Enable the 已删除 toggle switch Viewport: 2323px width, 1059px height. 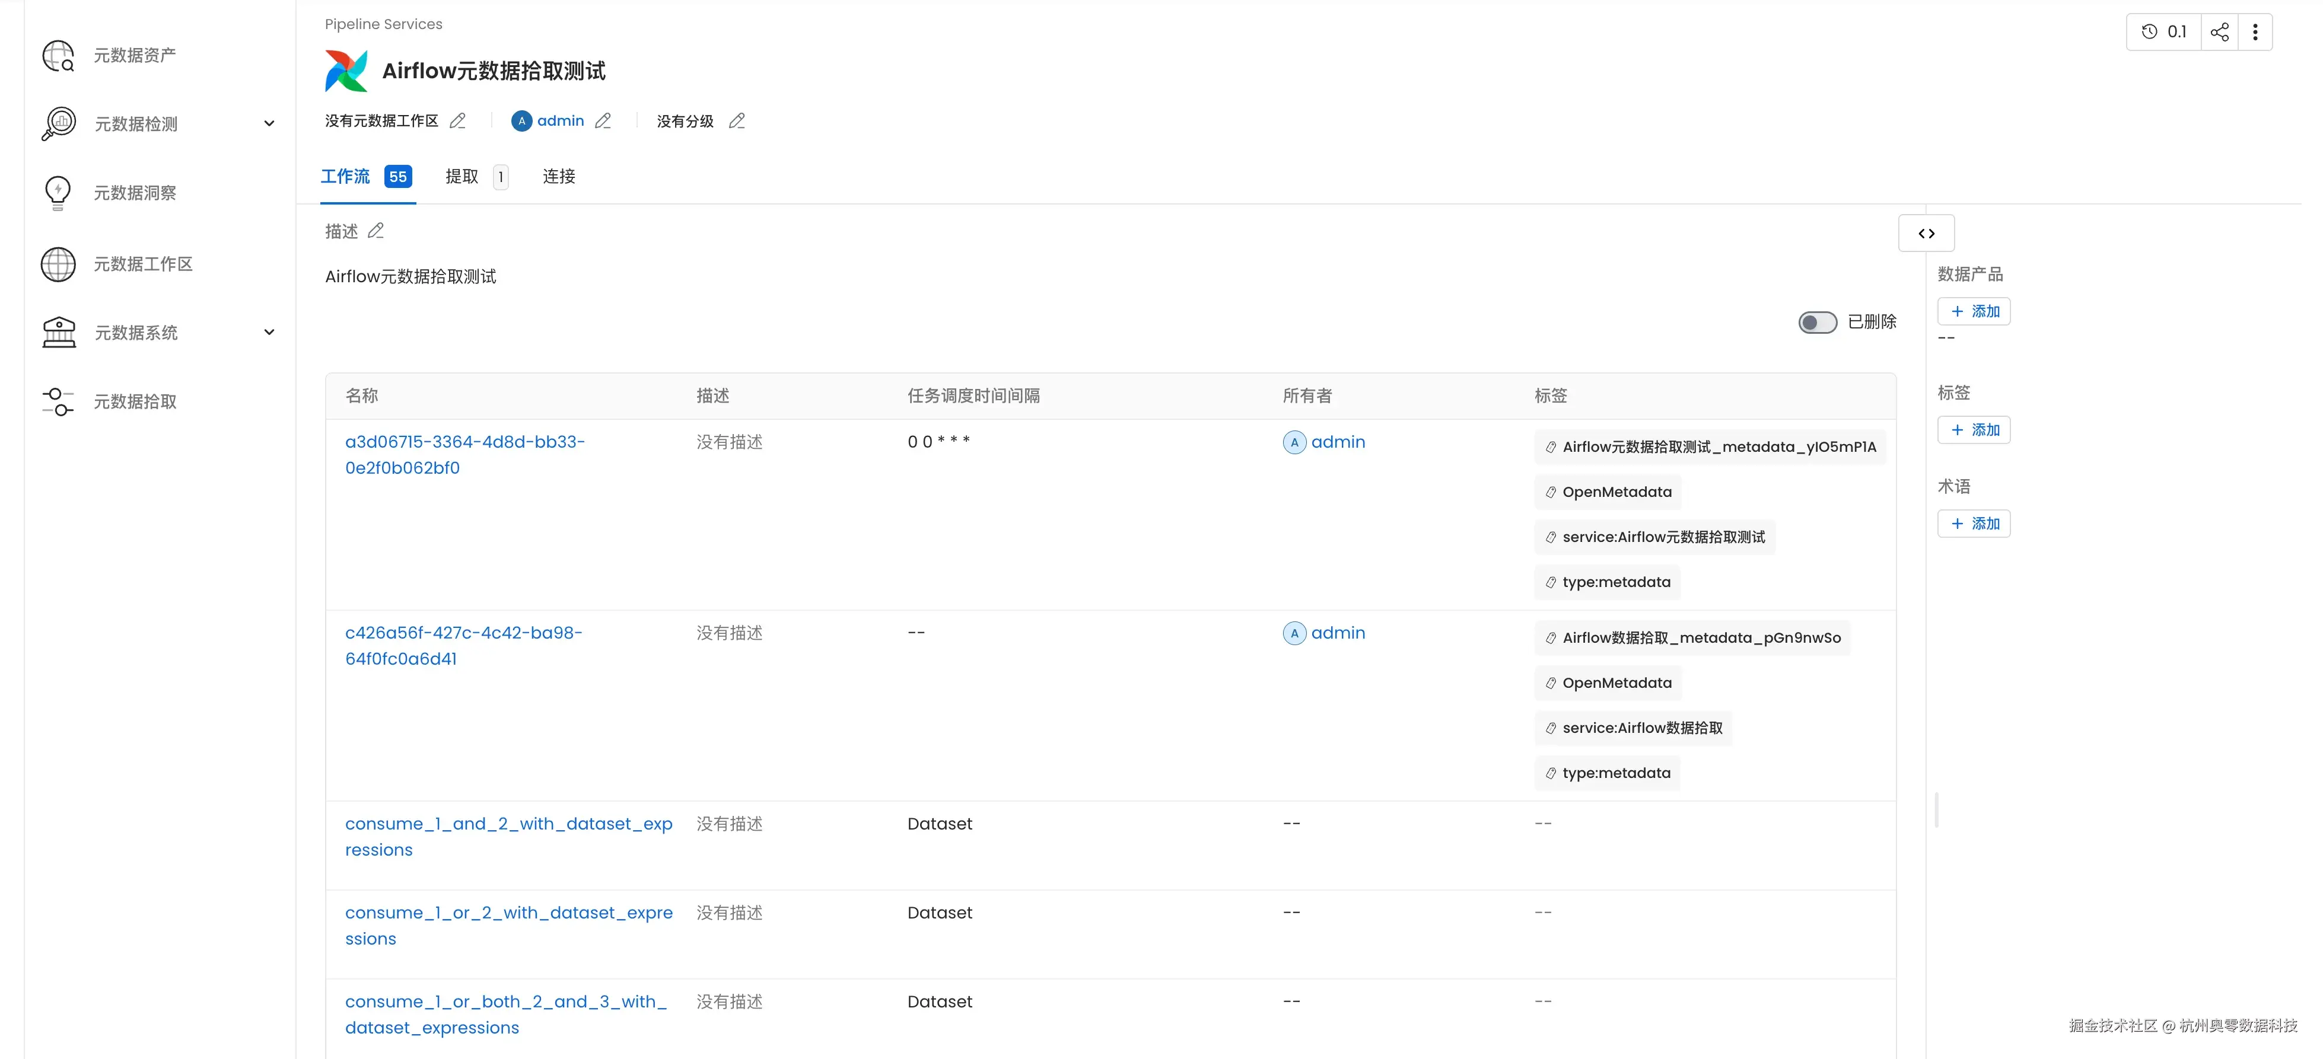point(1817,322)
